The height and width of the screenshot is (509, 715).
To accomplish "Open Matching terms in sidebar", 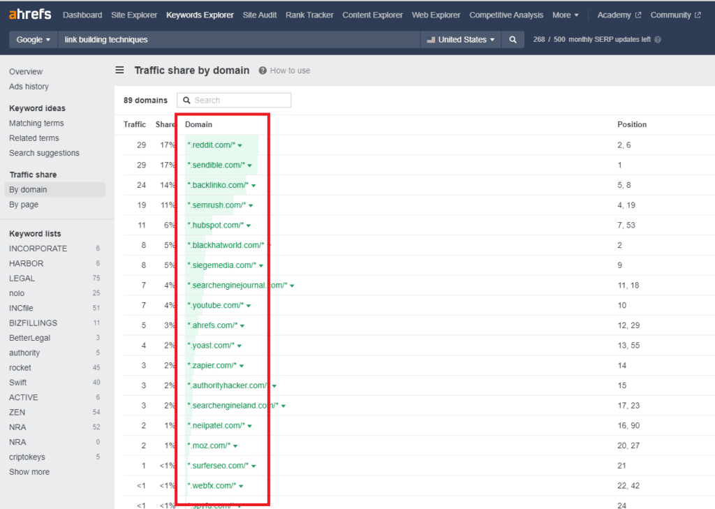I will pyautogui.click(x=36, y=123).
